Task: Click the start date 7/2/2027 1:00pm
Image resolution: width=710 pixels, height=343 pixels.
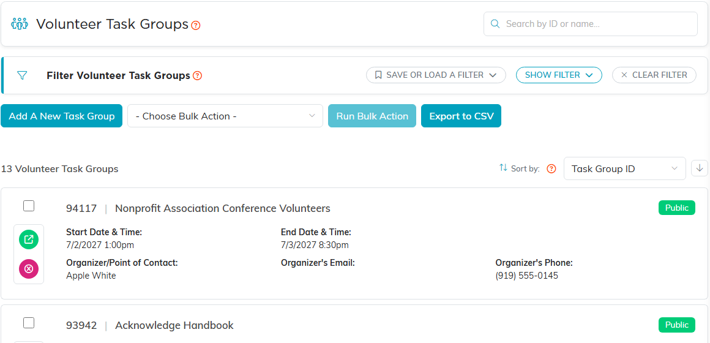Action: pyautogui.click(x=100, y=245)
